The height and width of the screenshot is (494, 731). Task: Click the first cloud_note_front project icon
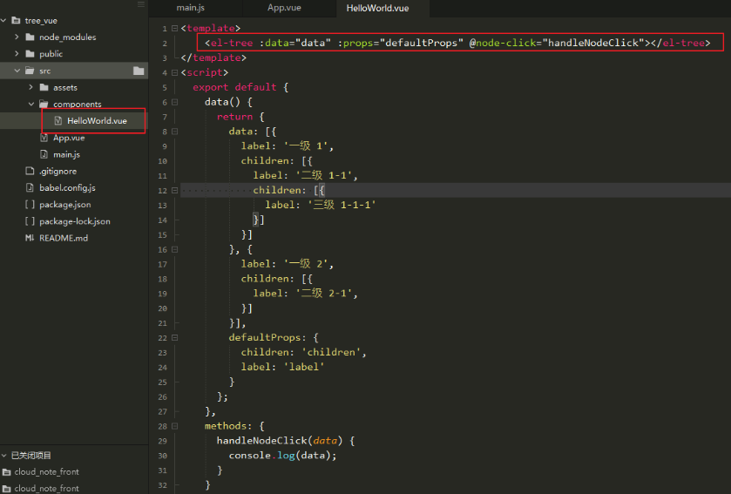pos(6,472)
